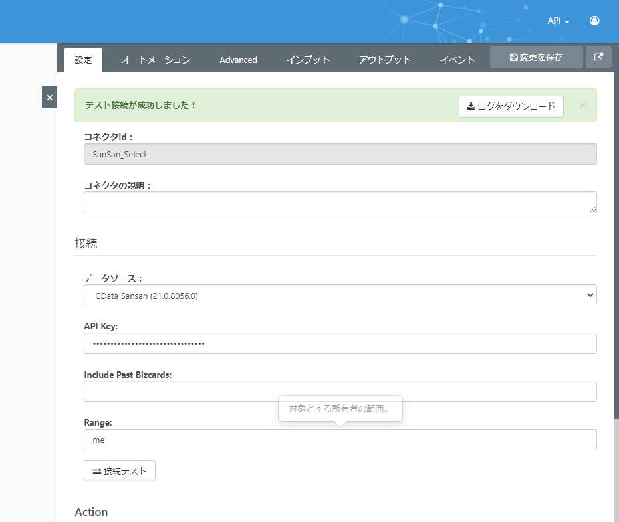
Task: Open the user account icon menu
Action: click(594, 21)
